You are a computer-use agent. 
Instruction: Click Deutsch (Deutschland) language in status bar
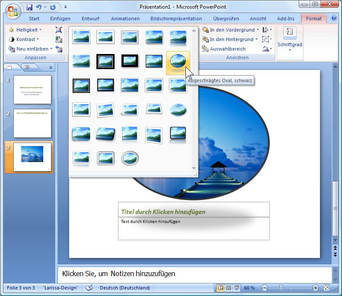(125, 288)
